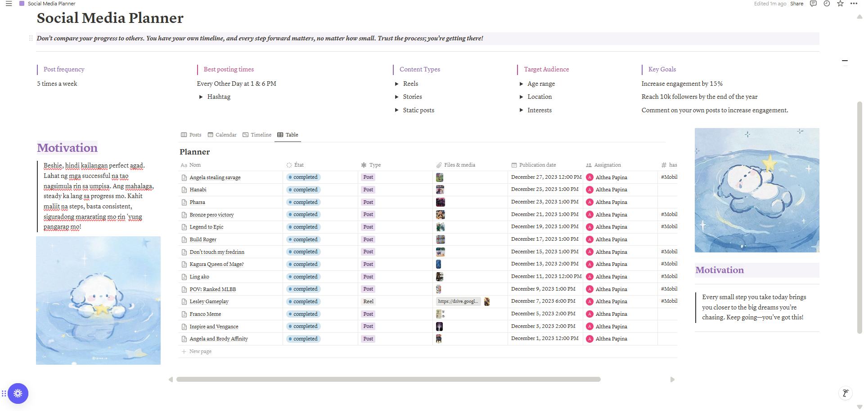The width and height of the screenshot is (864, 411).
Task: Expand the Stories content type
Action: click(x=397, y=97)
